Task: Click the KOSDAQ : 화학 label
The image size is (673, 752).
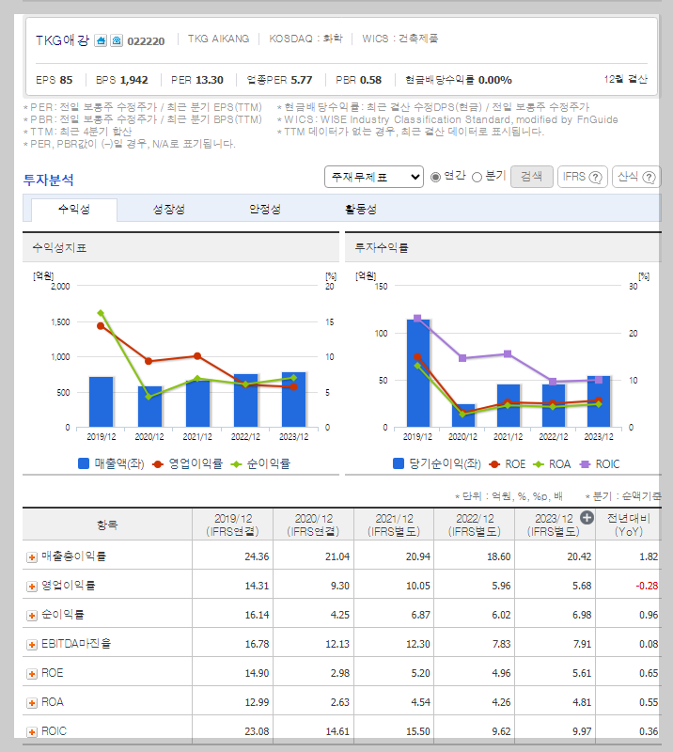Action: [x=305, y=39]
